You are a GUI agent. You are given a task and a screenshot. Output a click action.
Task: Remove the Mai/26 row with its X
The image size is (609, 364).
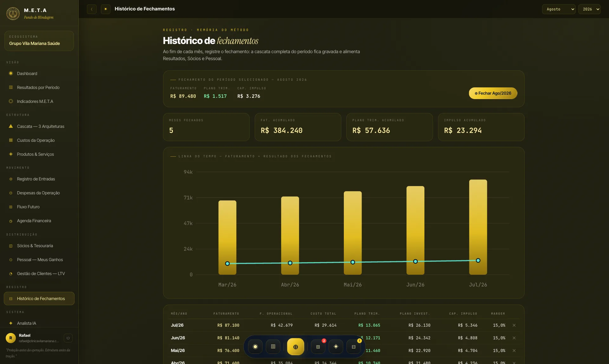[514, 351]
